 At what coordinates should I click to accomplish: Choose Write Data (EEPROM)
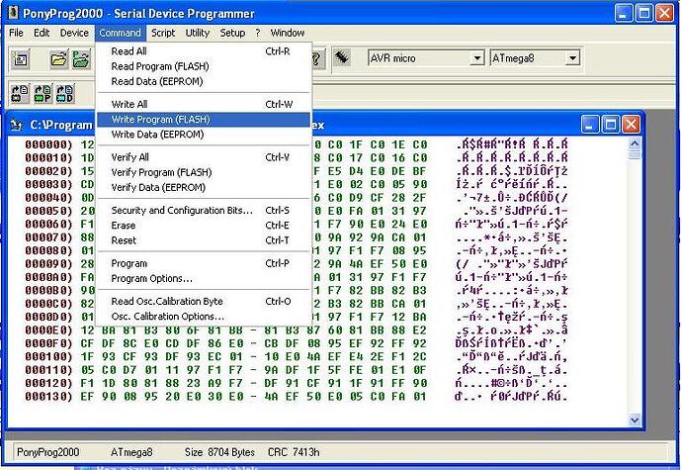(x=204, y=135)
